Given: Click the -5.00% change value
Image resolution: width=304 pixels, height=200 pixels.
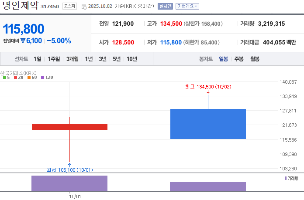Looking at the screenshot, I should [59, 41].
